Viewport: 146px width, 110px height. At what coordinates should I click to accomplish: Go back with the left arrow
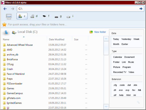click(5, 9)
